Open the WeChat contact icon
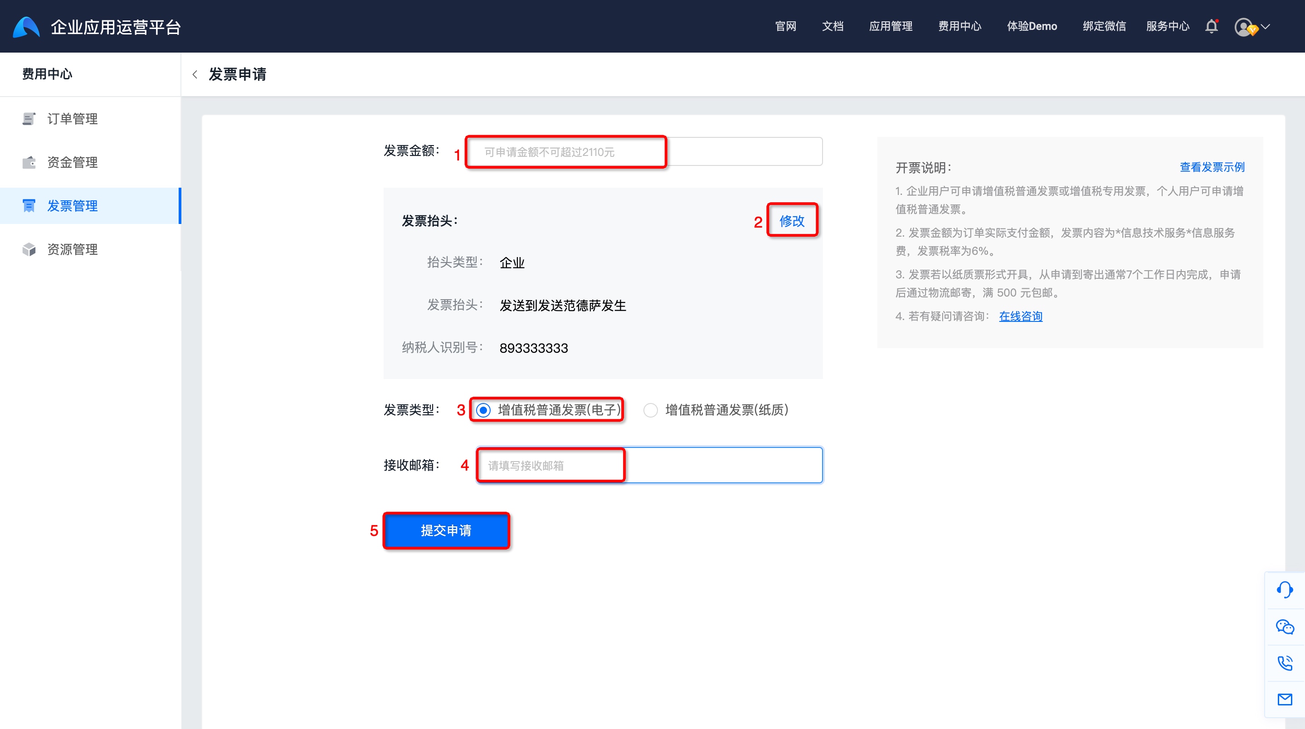1305x729 pixels. pyautogui.click(x=1285, y=627)
